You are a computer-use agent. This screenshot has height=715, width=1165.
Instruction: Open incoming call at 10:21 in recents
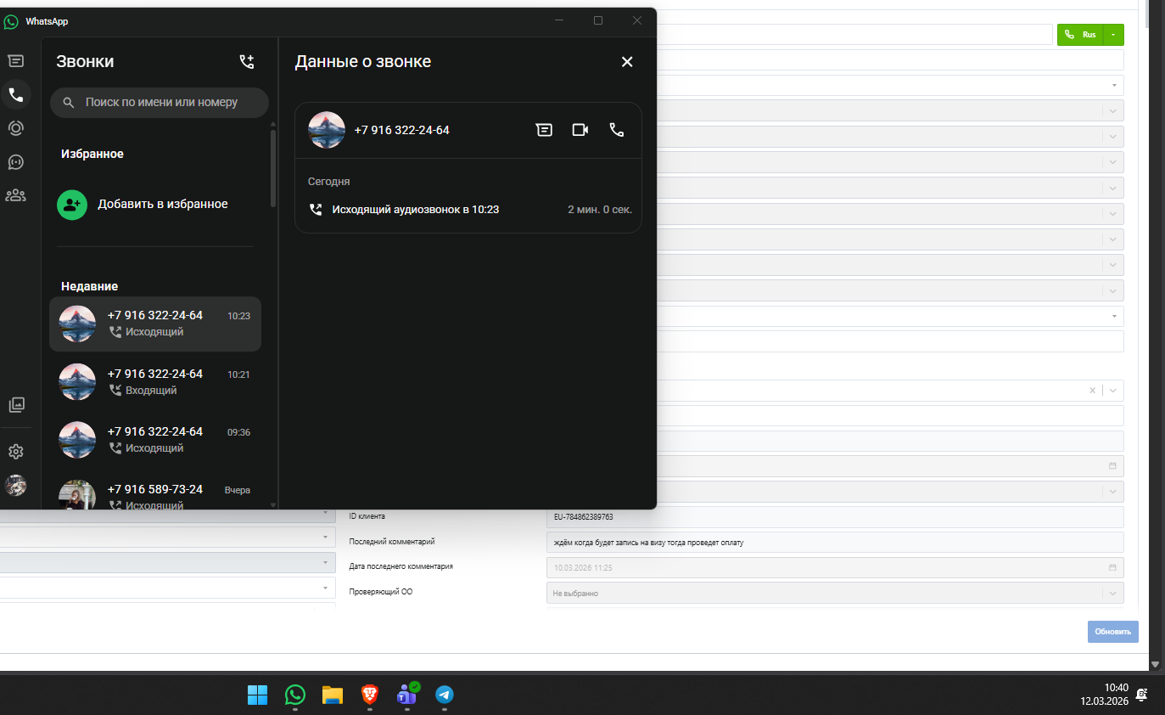(x=155, y=382)
